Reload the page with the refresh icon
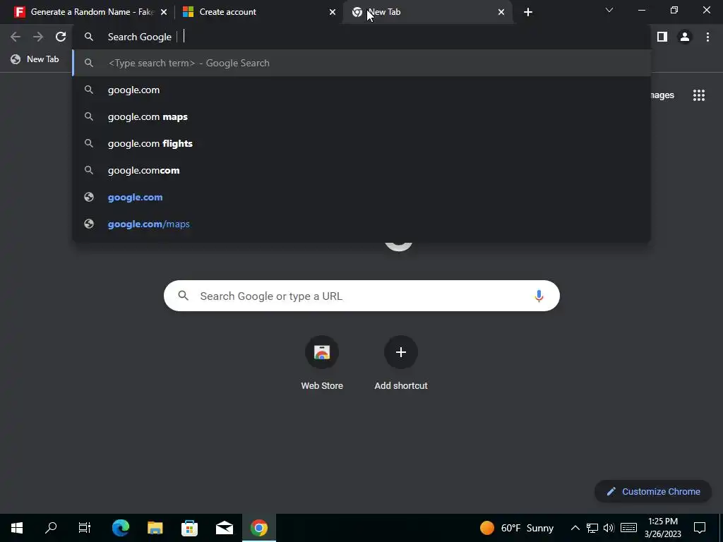The height and width of the screenshot is (542, 723). click(61, 37)
